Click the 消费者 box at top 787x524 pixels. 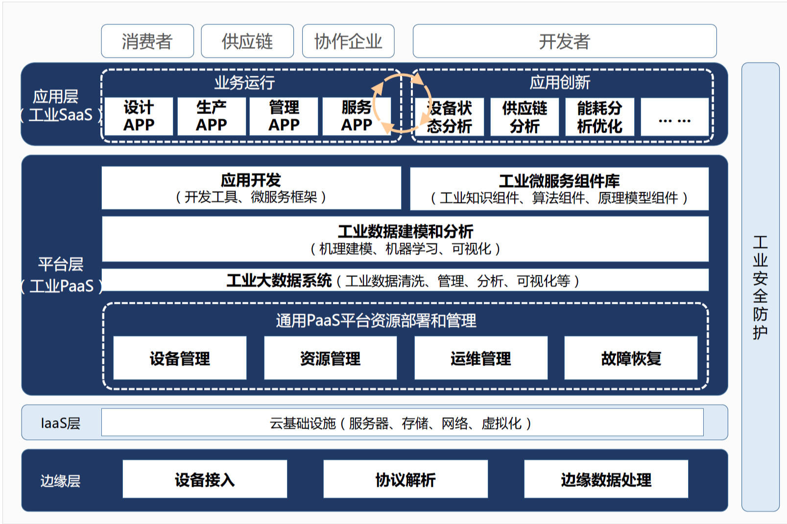pyautogui.click(x=147, y=41)
